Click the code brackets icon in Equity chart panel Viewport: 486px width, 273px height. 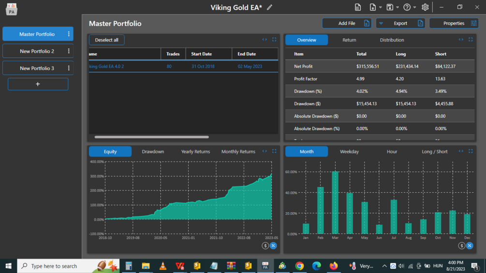coord(265,151)
